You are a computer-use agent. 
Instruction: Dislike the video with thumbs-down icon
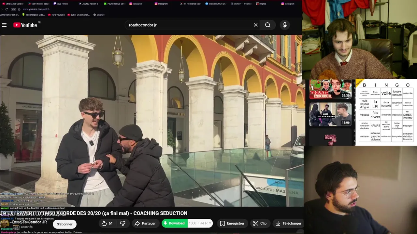(123, 223)
